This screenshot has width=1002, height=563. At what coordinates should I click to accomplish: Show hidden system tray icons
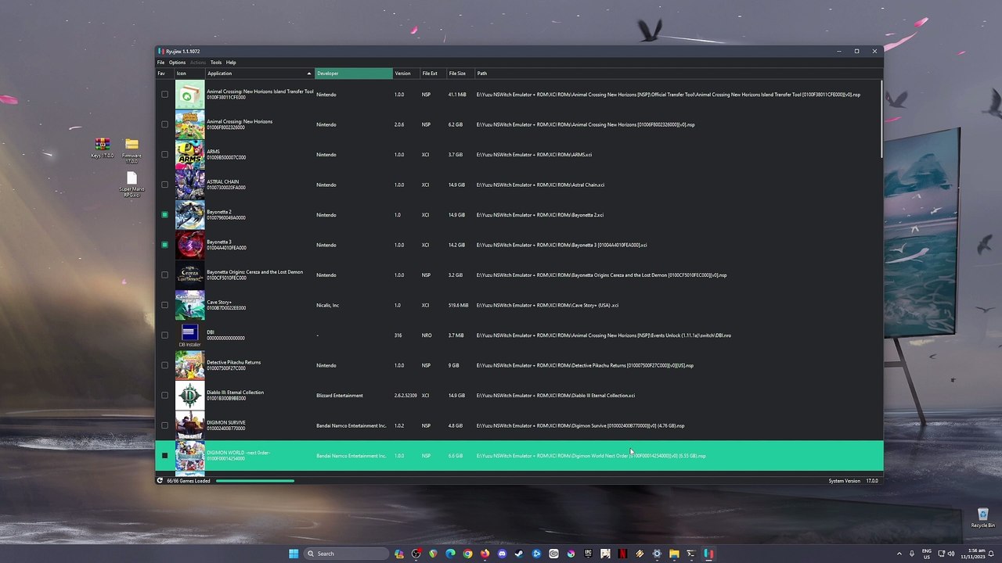pos(899,554)
